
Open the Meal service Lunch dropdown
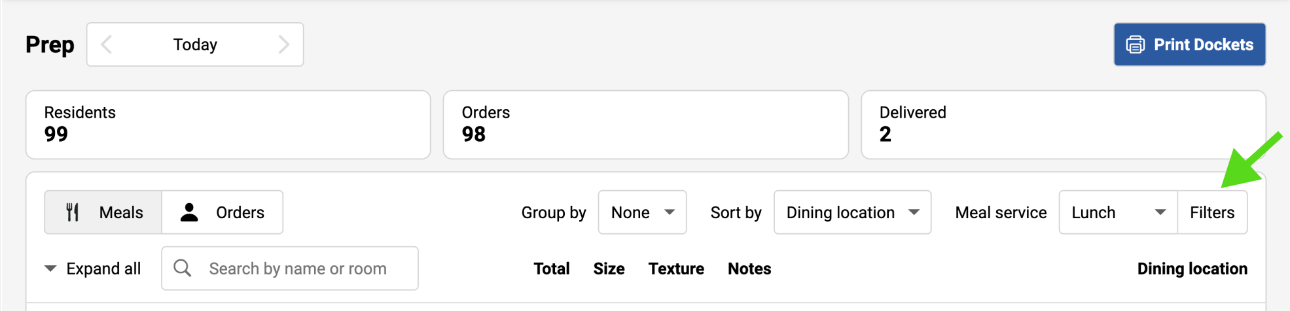click(1117, 212)
